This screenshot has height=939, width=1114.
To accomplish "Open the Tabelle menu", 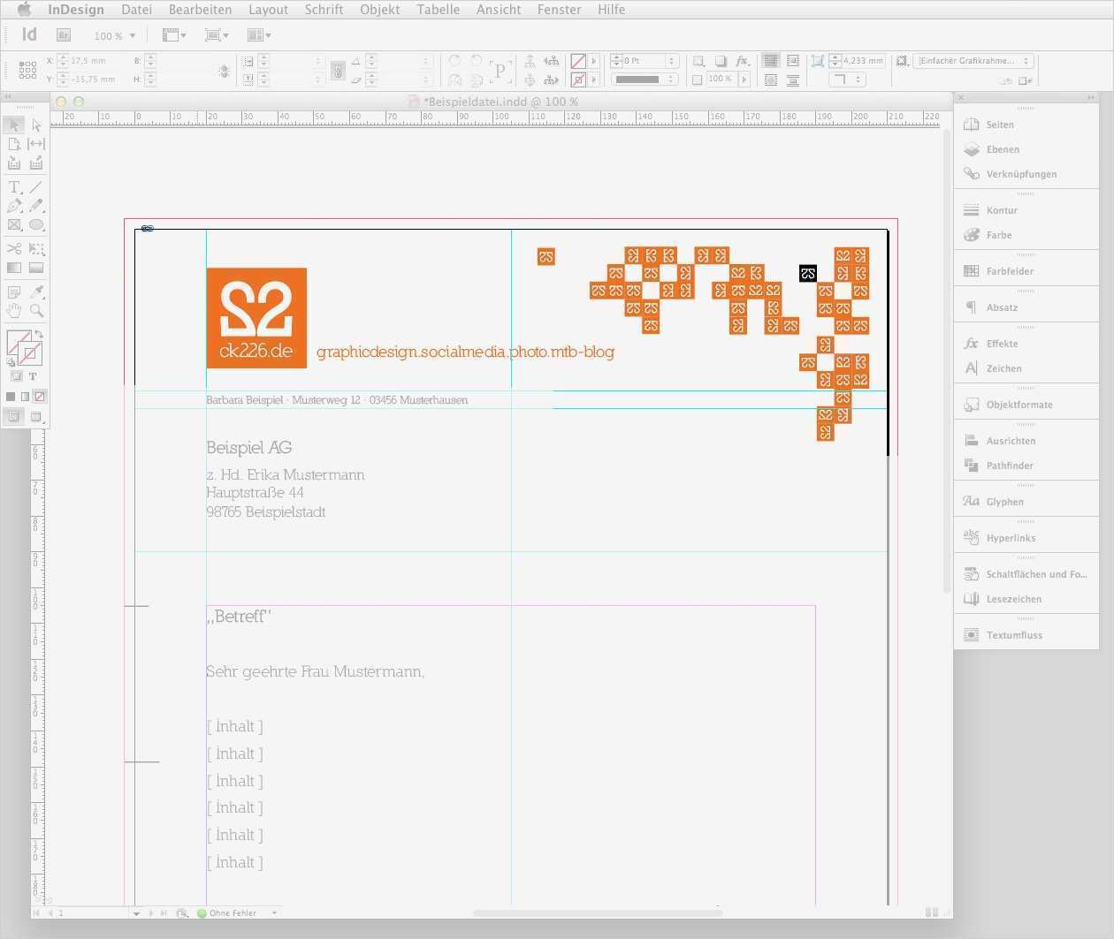I will (x=438, y=10).
